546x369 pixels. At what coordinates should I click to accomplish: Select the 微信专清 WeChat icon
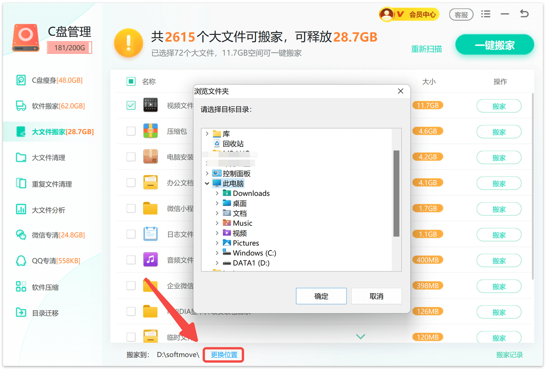(21, 235)
